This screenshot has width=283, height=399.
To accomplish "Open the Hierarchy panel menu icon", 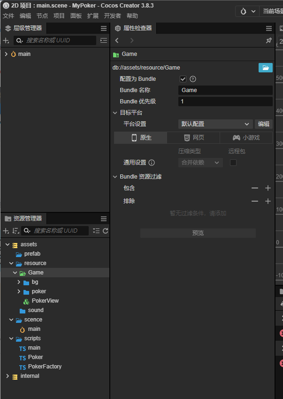I will click(104, 29).
